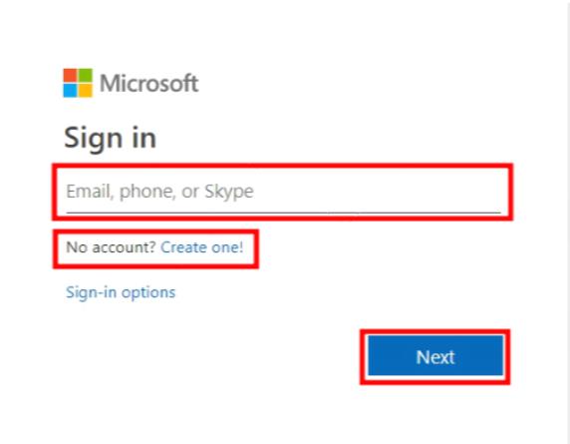The width and height of the screenshot is (570, 444).
Task: Click the word Next on the button
Action: 435,357
